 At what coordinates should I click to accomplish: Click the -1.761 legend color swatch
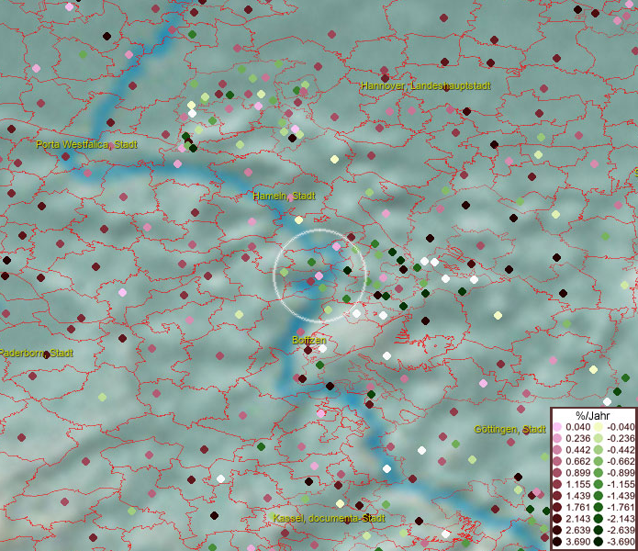(x=599, y=508)
